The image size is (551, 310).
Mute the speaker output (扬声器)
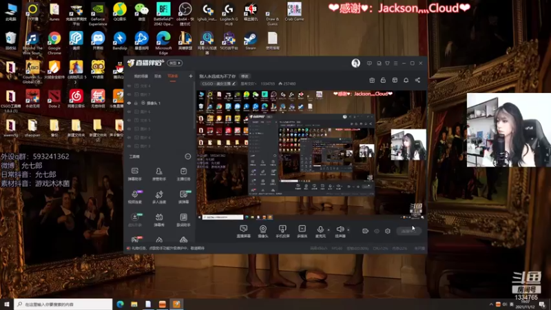tap(340, 231)
